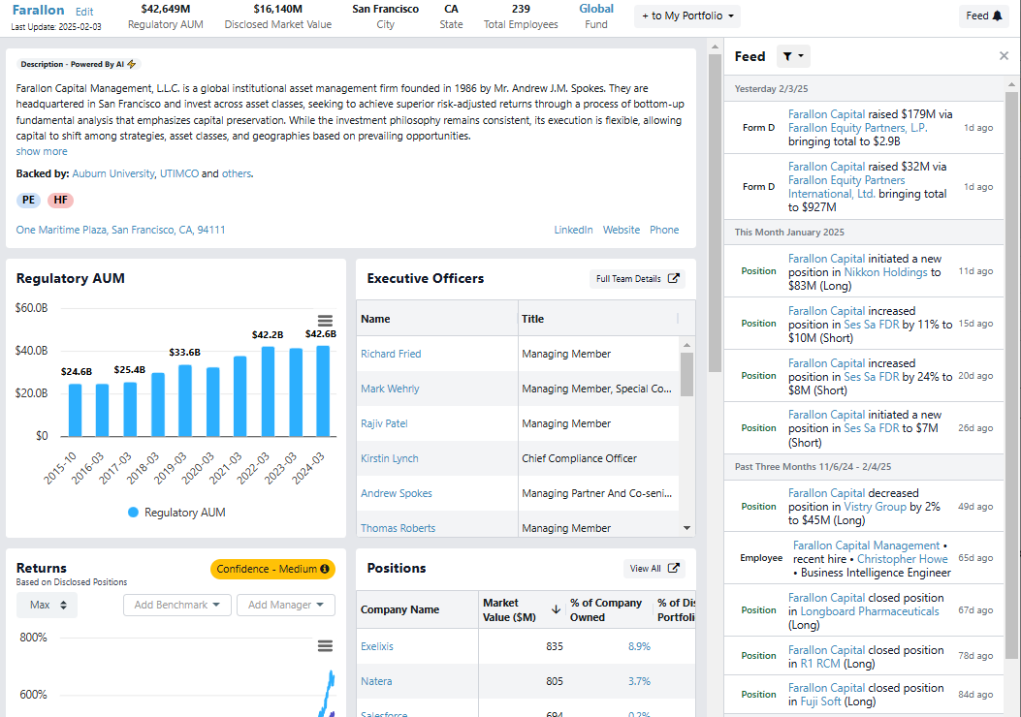
Task: Open Vistry Group feed link
Action: click(x=876, y=507)
